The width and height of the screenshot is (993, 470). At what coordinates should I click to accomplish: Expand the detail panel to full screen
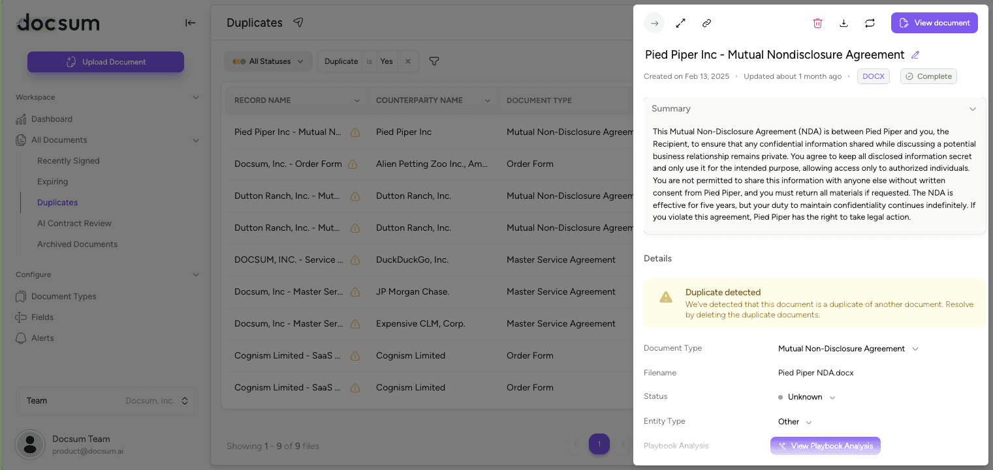(680, 23)
